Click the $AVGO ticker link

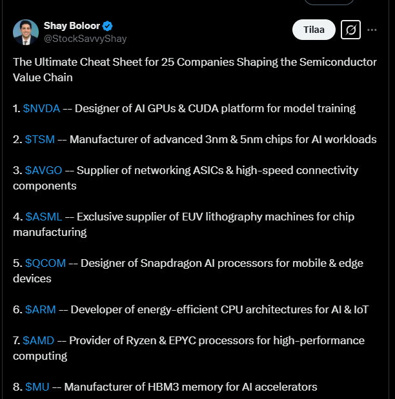coord(43,170)
